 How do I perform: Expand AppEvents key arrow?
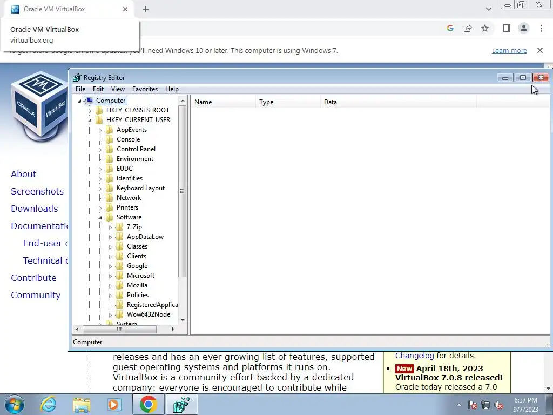click(x=100, y=130)
